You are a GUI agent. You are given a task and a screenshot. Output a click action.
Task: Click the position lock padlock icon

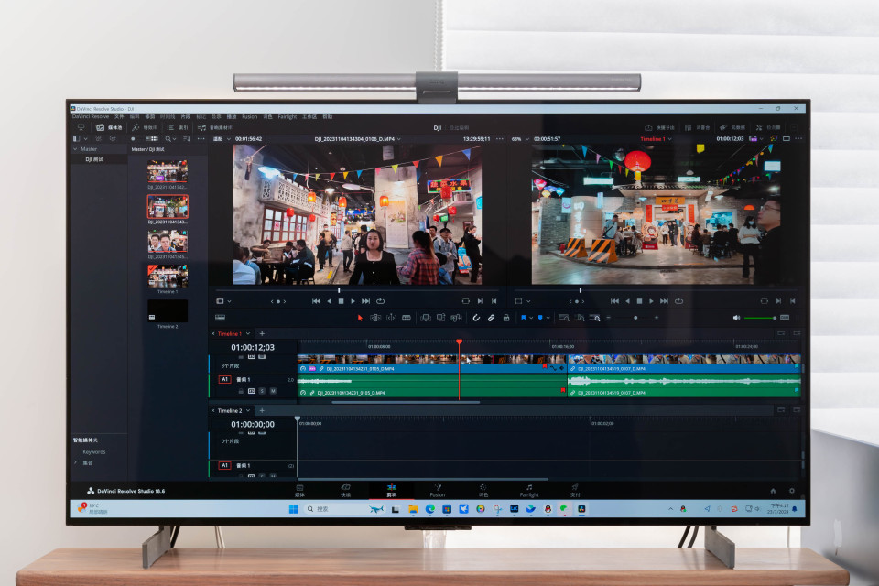point(505,318)
